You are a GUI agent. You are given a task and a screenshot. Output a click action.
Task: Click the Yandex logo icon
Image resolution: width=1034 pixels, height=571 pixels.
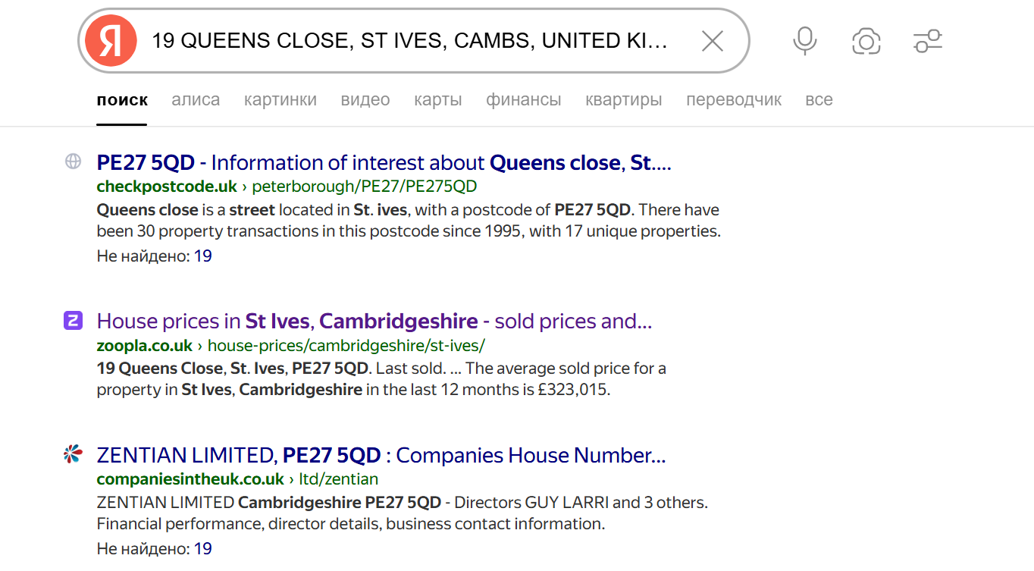(111, 41)
